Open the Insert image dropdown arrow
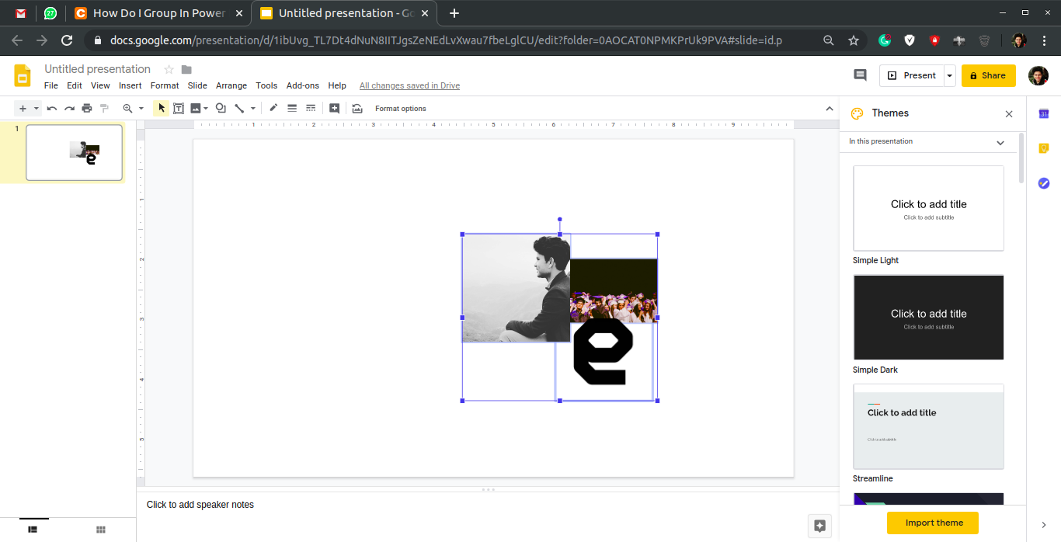This screenshot has height=542, width=1061. click(206, 109)
